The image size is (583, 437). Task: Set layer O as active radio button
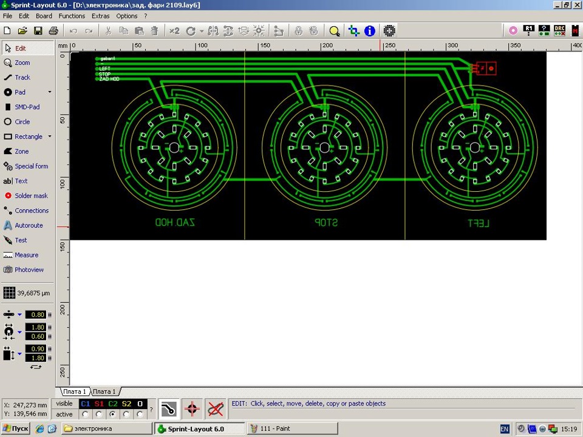coord(140,414)
